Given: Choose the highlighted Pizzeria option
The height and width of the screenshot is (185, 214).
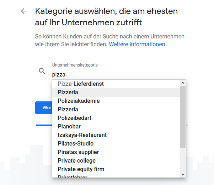Looking at the screenshot, I should [68, 92].
